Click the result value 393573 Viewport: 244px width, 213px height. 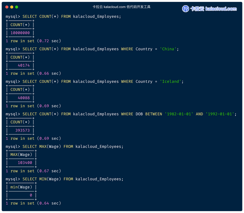click(x=23, y=130)
